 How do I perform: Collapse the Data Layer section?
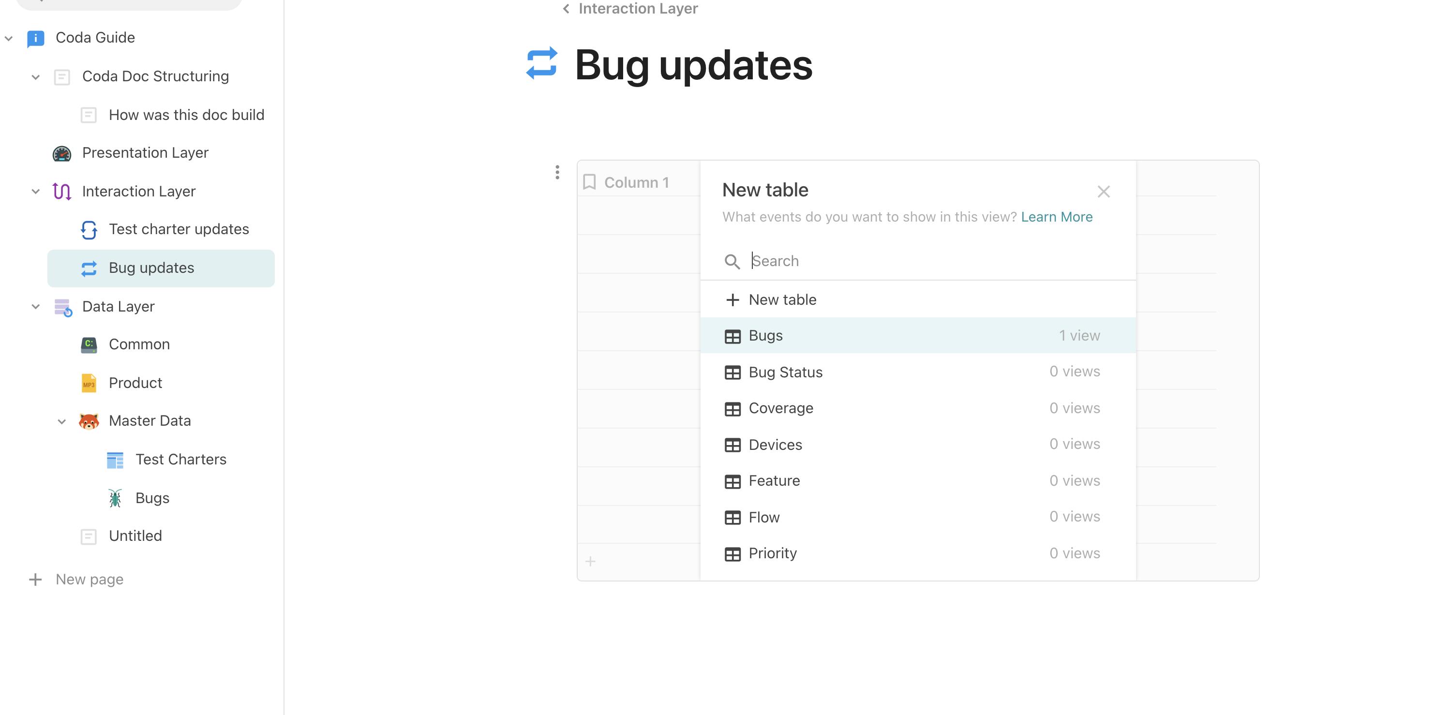click(35, 305)
